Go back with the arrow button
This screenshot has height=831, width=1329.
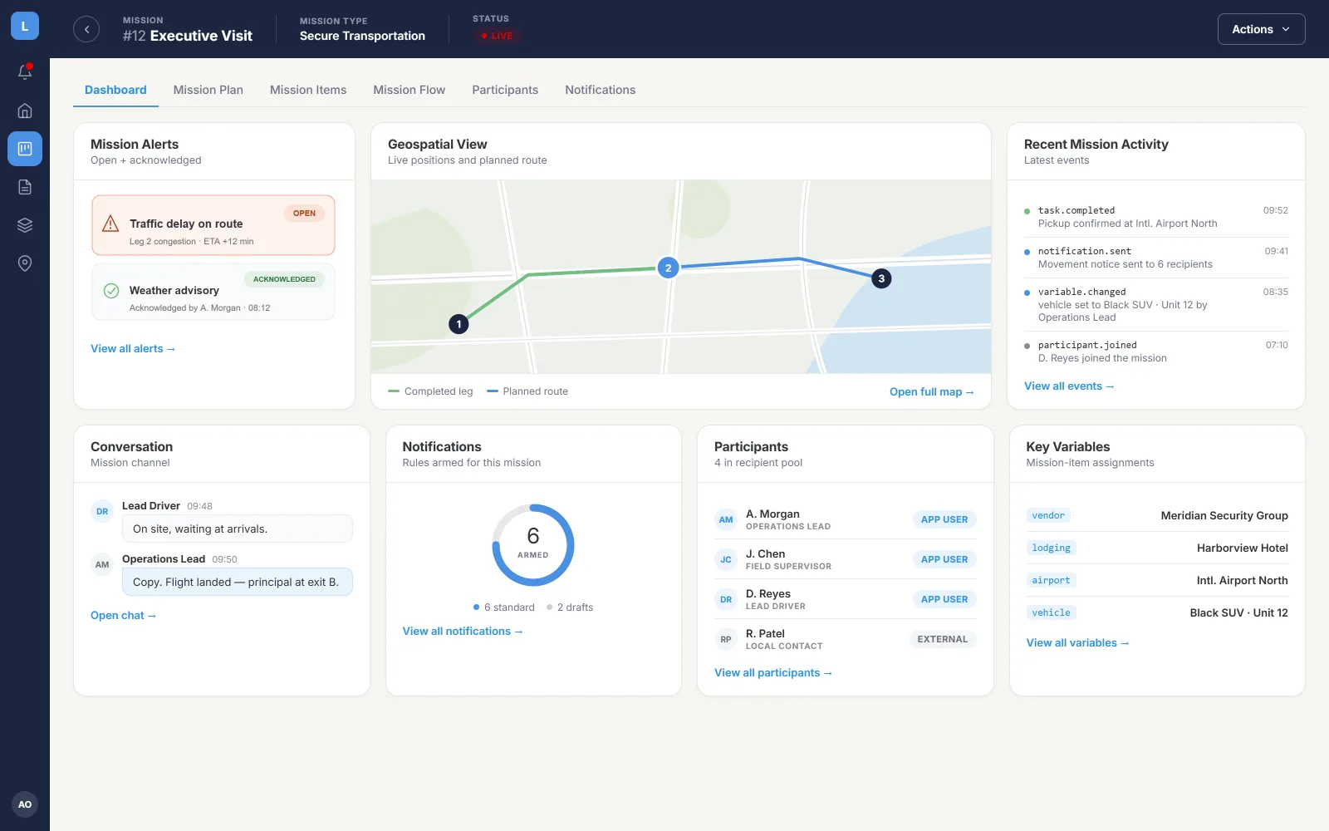(86, 29)
